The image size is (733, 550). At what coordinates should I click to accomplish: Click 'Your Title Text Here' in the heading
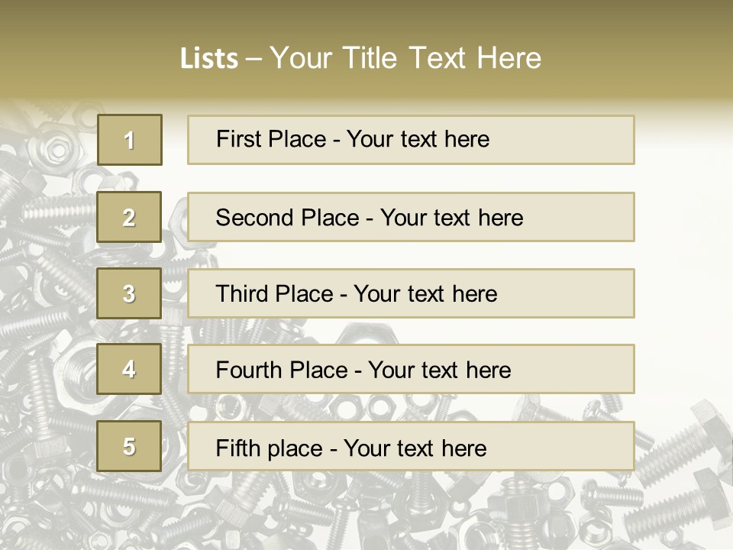point(405,58)
